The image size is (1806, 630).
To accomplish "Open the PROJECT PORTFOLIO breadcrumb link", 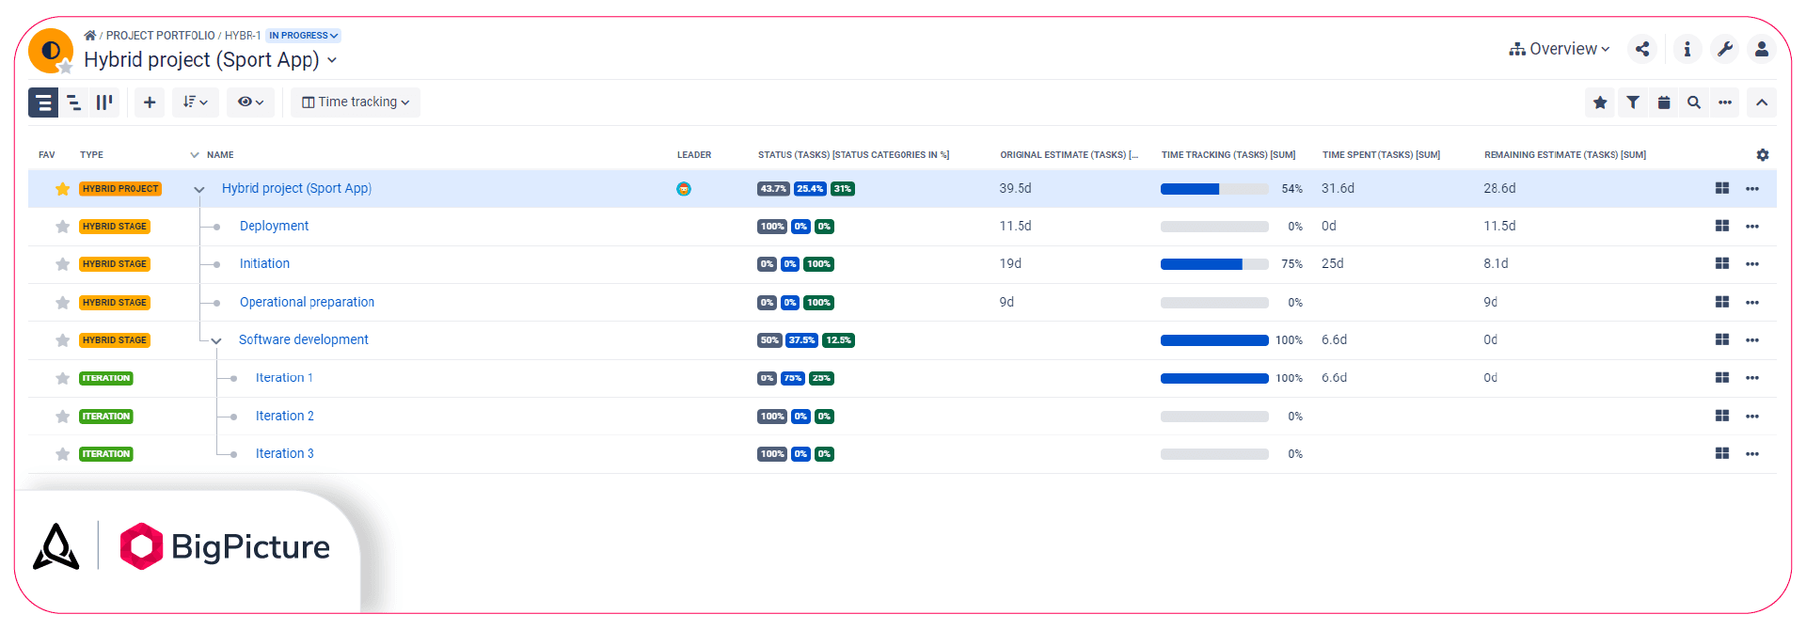I will tap(160, 36).
